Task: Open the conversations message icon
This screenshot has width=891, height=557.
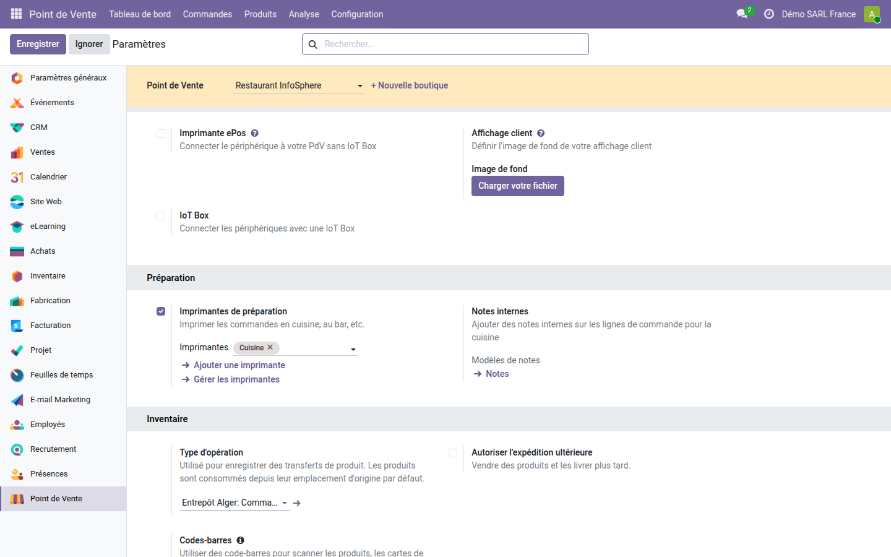Action: coord(742,14)
